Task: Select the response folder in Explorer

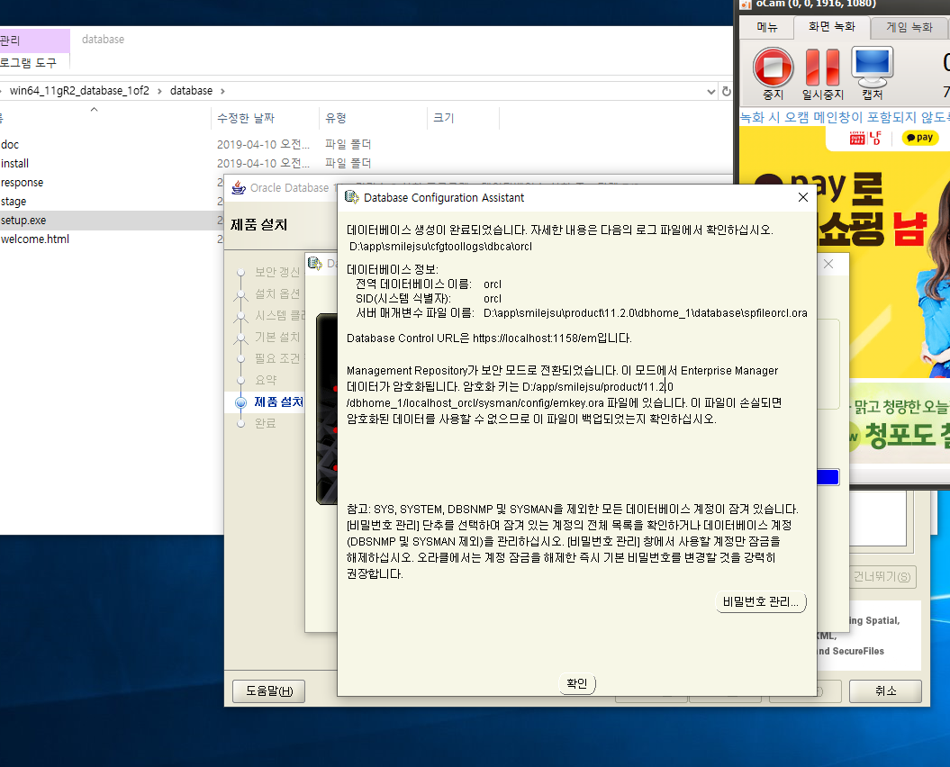Action: pyautogui.click(x=23, y=183)
